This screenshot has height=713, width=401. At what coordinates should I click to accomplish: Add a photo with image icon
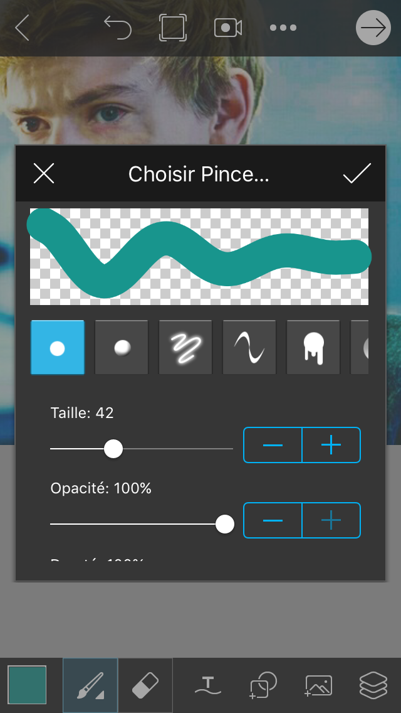(x=319, y=685)
